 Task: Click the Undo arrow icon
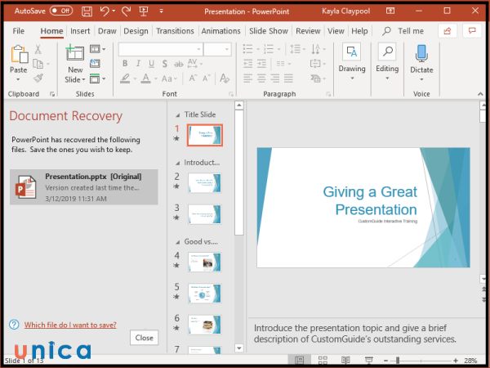[105, 11]
